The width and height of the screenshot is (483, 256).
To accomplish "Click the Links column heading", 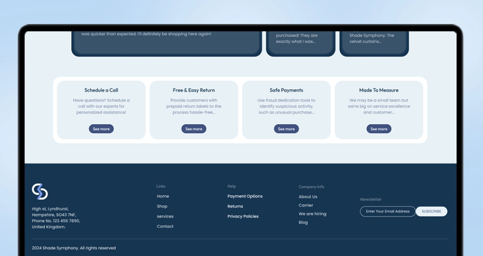I will [x=161, y=186].
